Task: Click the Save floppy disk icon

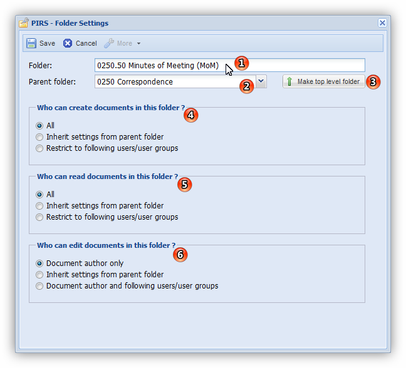Action: pyautogui.click(x=31, y=43)
